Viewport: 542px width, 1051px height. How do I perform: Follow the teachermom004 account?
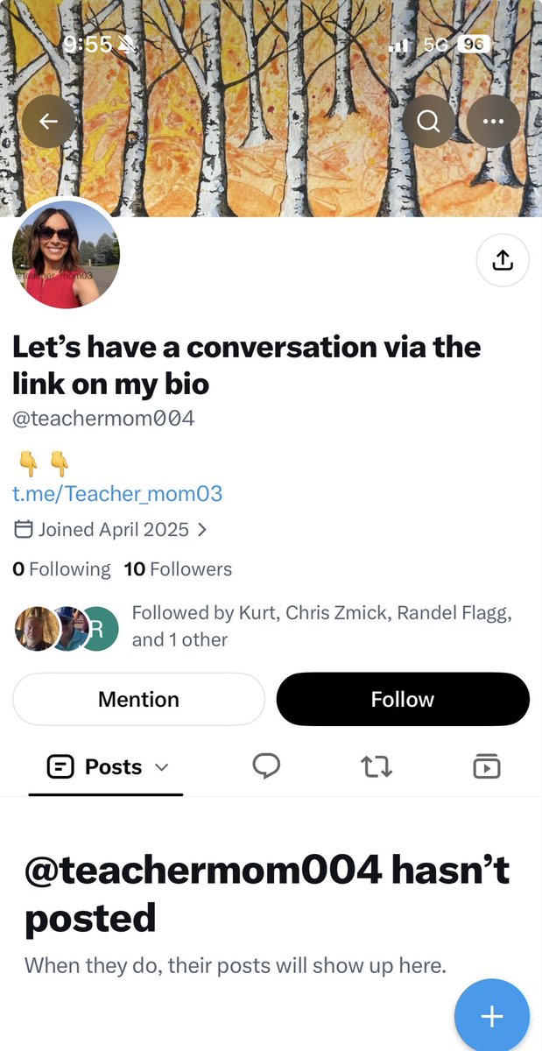pos(403,699)
